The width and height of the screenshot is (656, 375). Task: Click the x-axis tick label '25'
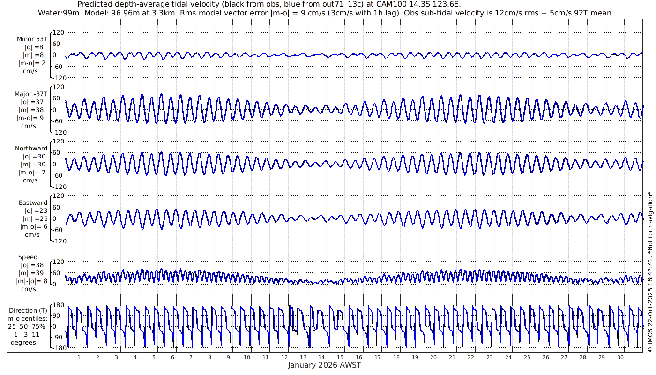coord(527,357)
